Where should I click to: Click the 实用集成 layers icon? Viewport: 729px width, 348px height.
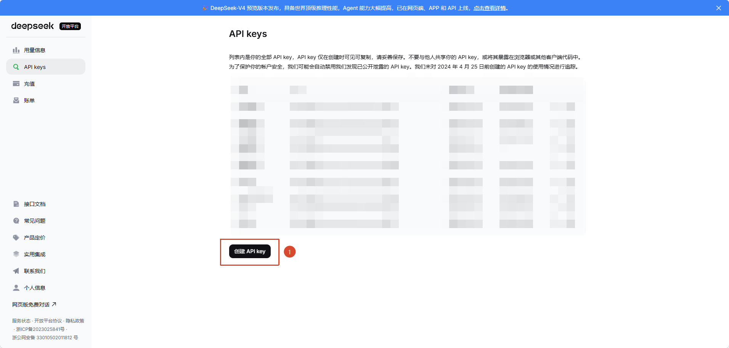(x=16, y=254)
